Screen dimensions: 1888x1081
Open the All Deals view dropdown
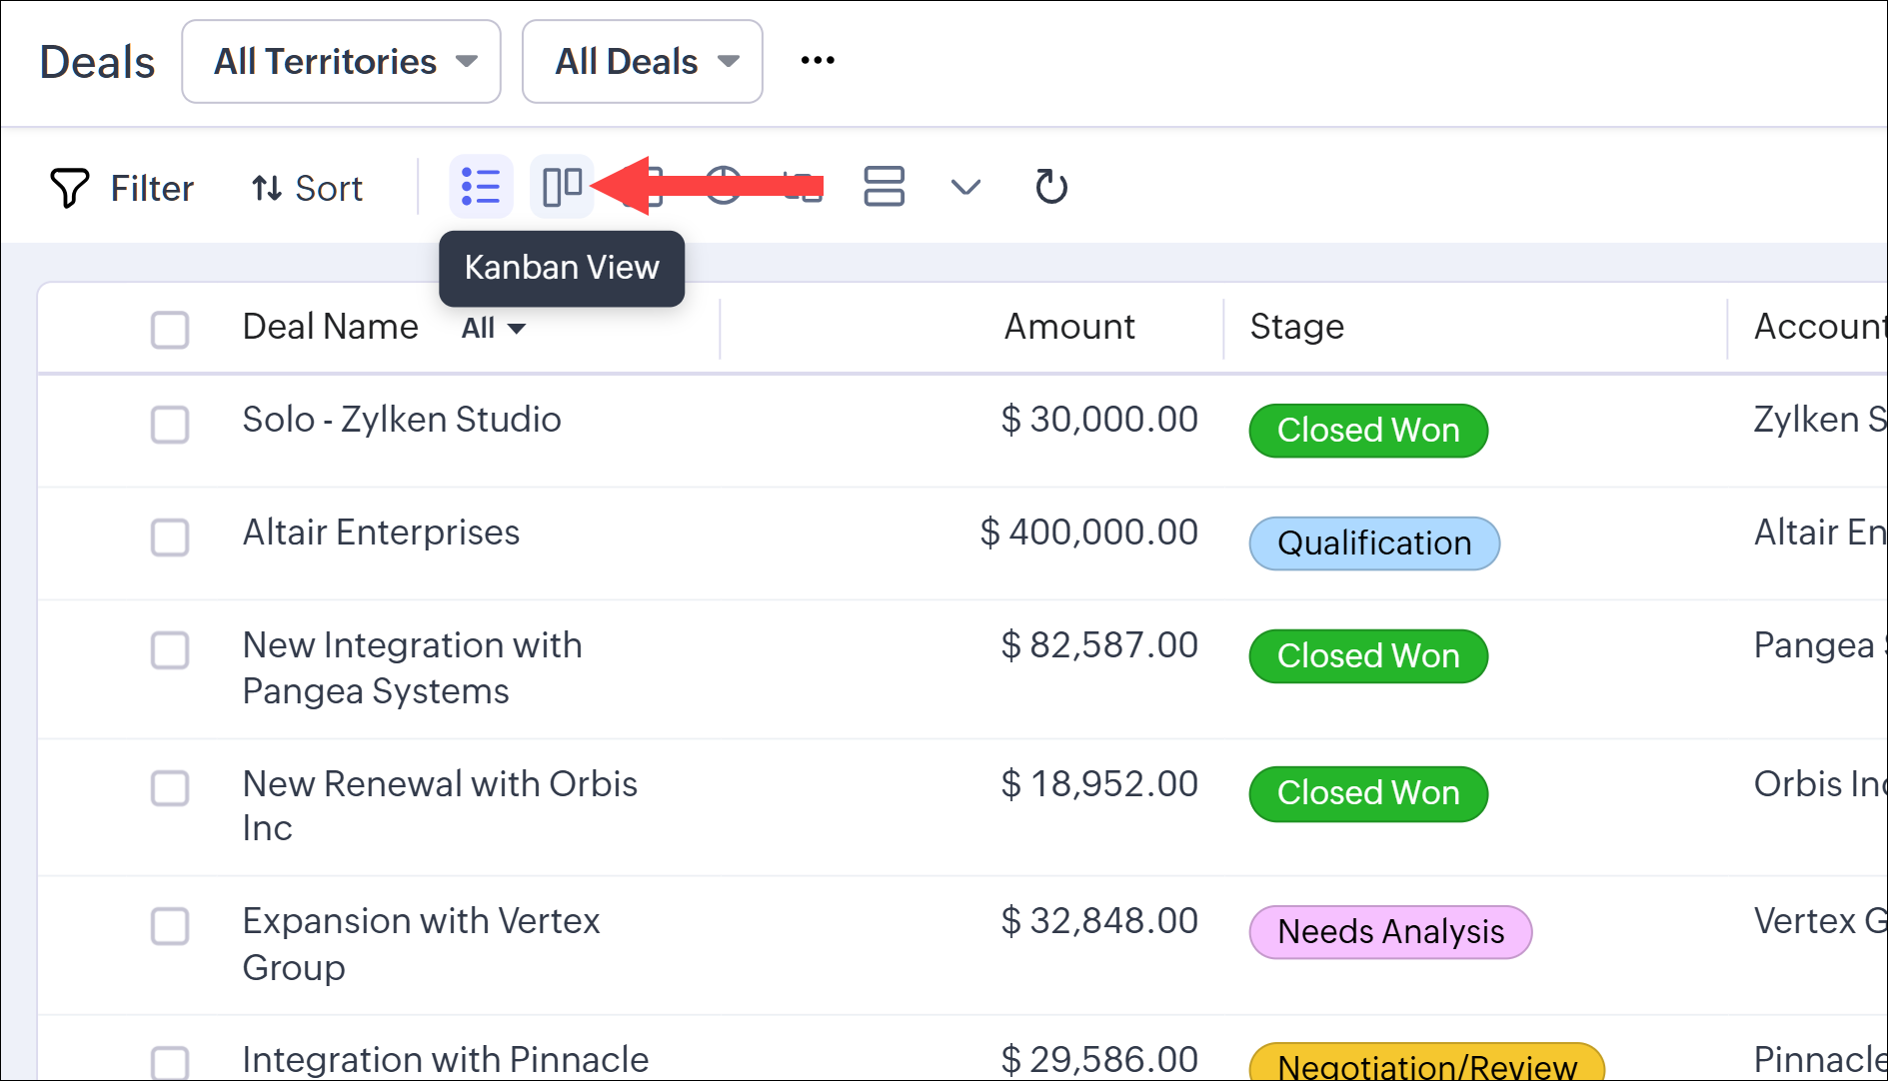[642, 62]
